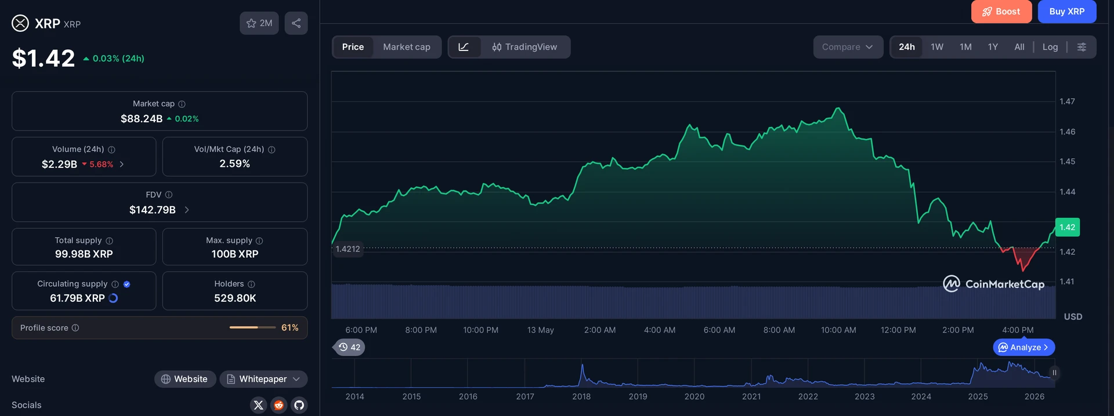Open the Compare dropdown
This screenshot has height=416, width=1114.
click(848, 47)
